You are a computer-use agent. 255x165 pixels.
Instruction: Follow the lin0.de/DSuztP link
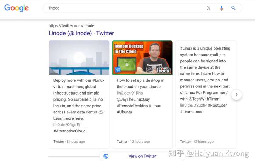193,106
